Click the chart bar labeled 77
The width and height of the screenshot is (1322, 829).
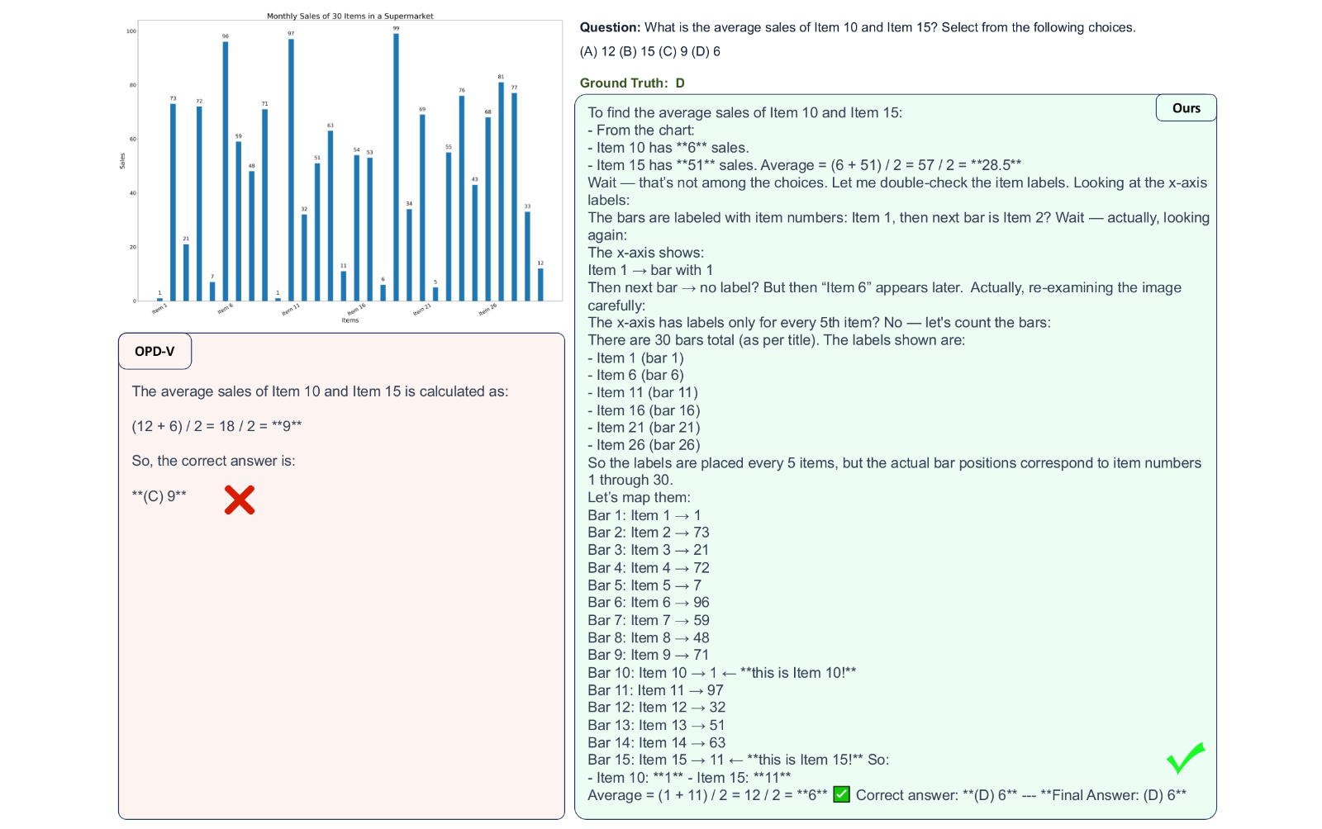[x=514, y=197]
